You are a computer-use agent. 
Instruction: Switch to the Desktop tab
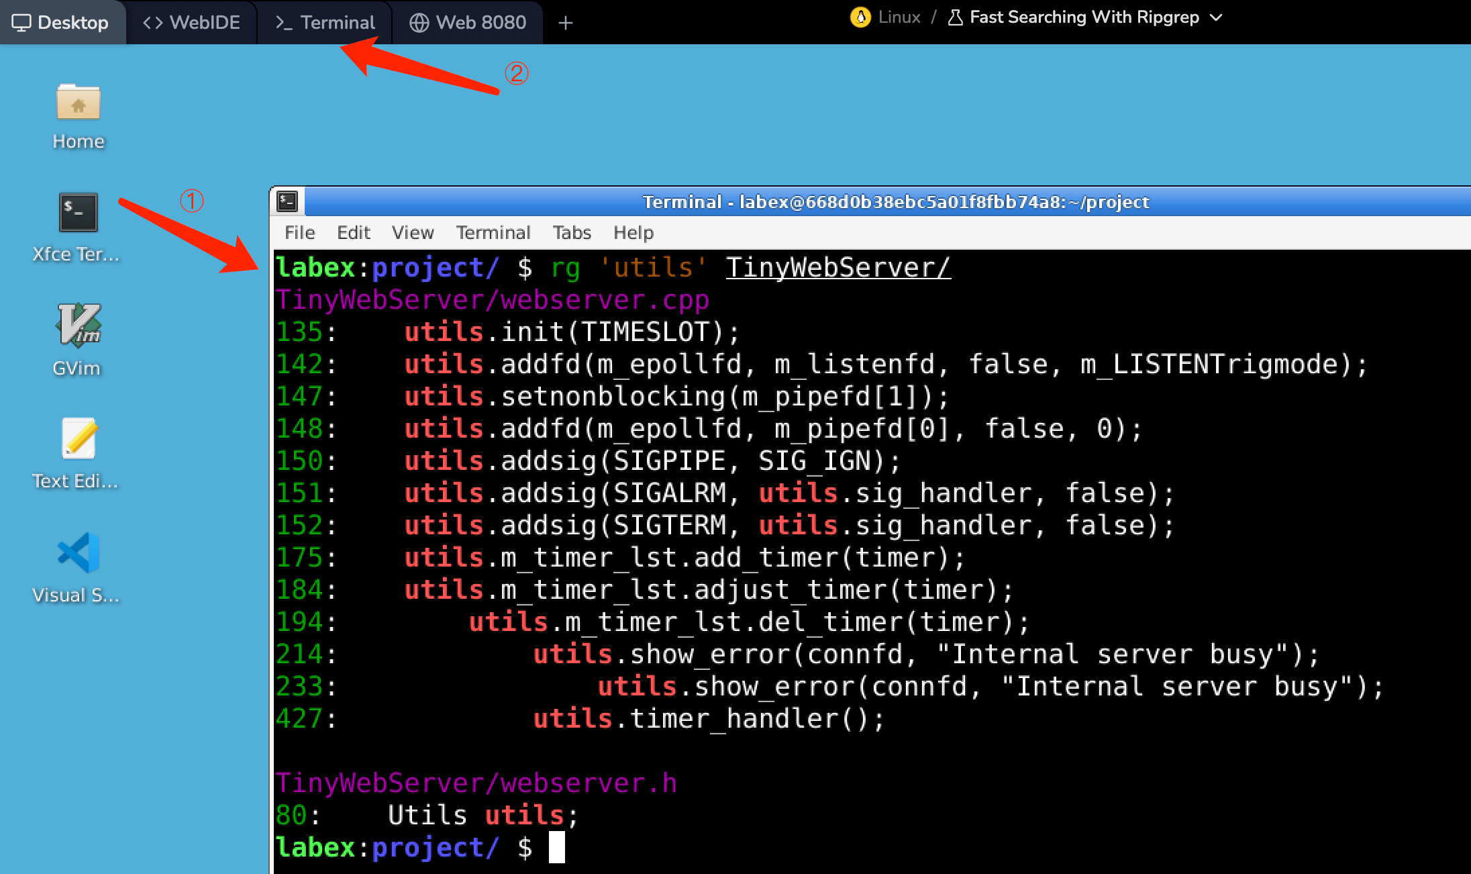(x=61, y=23)
